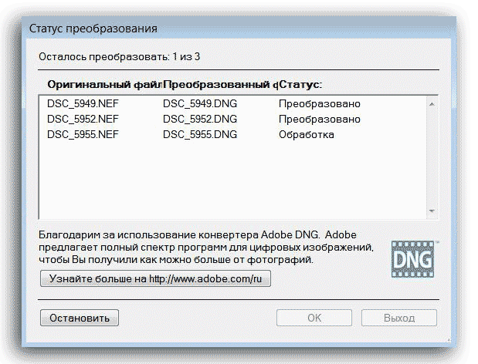
Task: Click Преобразовано status for DSC_5952
Action: [x=320, y=119]
